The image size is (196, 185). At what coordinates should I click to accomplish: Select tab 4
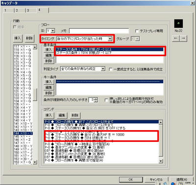click(43, 10)
